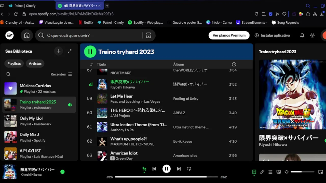Sort tracks by Álbum column
326x183 pixels.
(x=179, y=64)
